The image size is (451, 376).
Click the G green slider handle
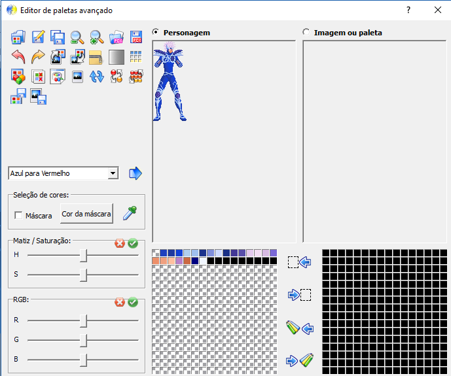point(83,340)
